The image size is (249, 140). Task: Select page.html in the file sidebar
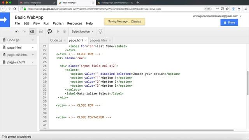14,47
